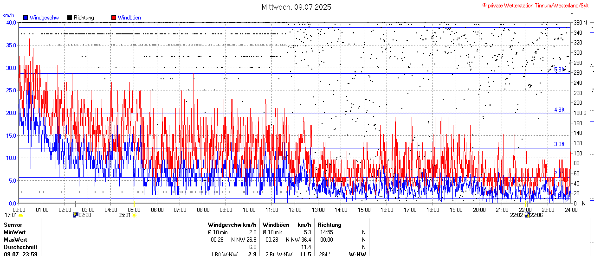Select the 'Richtung' legend label at top
The image size is (594, 256).
[x=84, y=18]
